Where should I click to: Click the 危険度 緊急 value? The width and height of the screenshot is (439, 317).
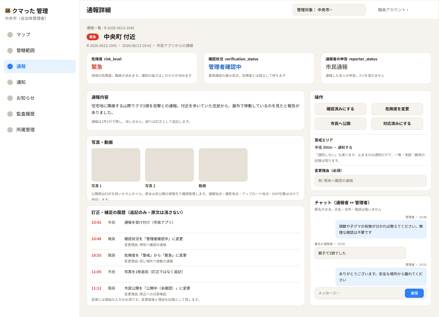(x=97, y=67)
